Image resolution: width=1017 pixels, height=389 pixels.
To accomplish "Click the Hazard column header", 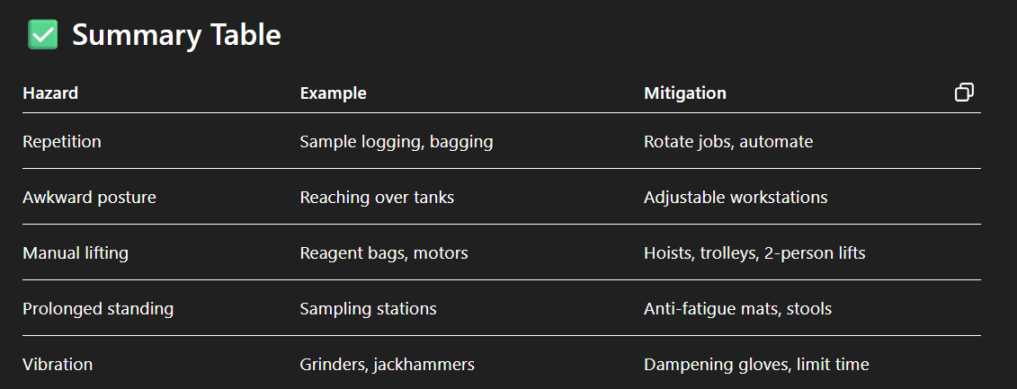I will coord(50,93).
